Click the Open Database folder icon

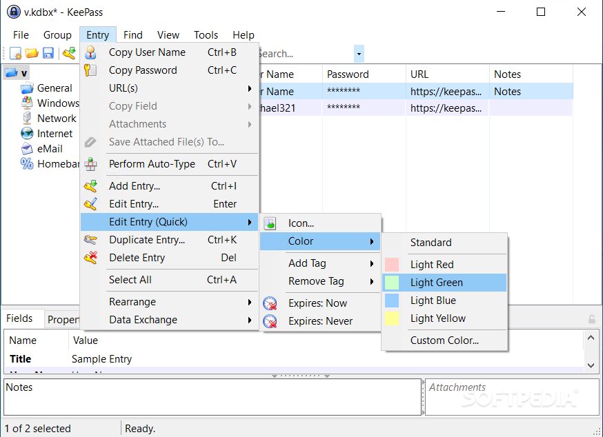[x=32, y=53]
